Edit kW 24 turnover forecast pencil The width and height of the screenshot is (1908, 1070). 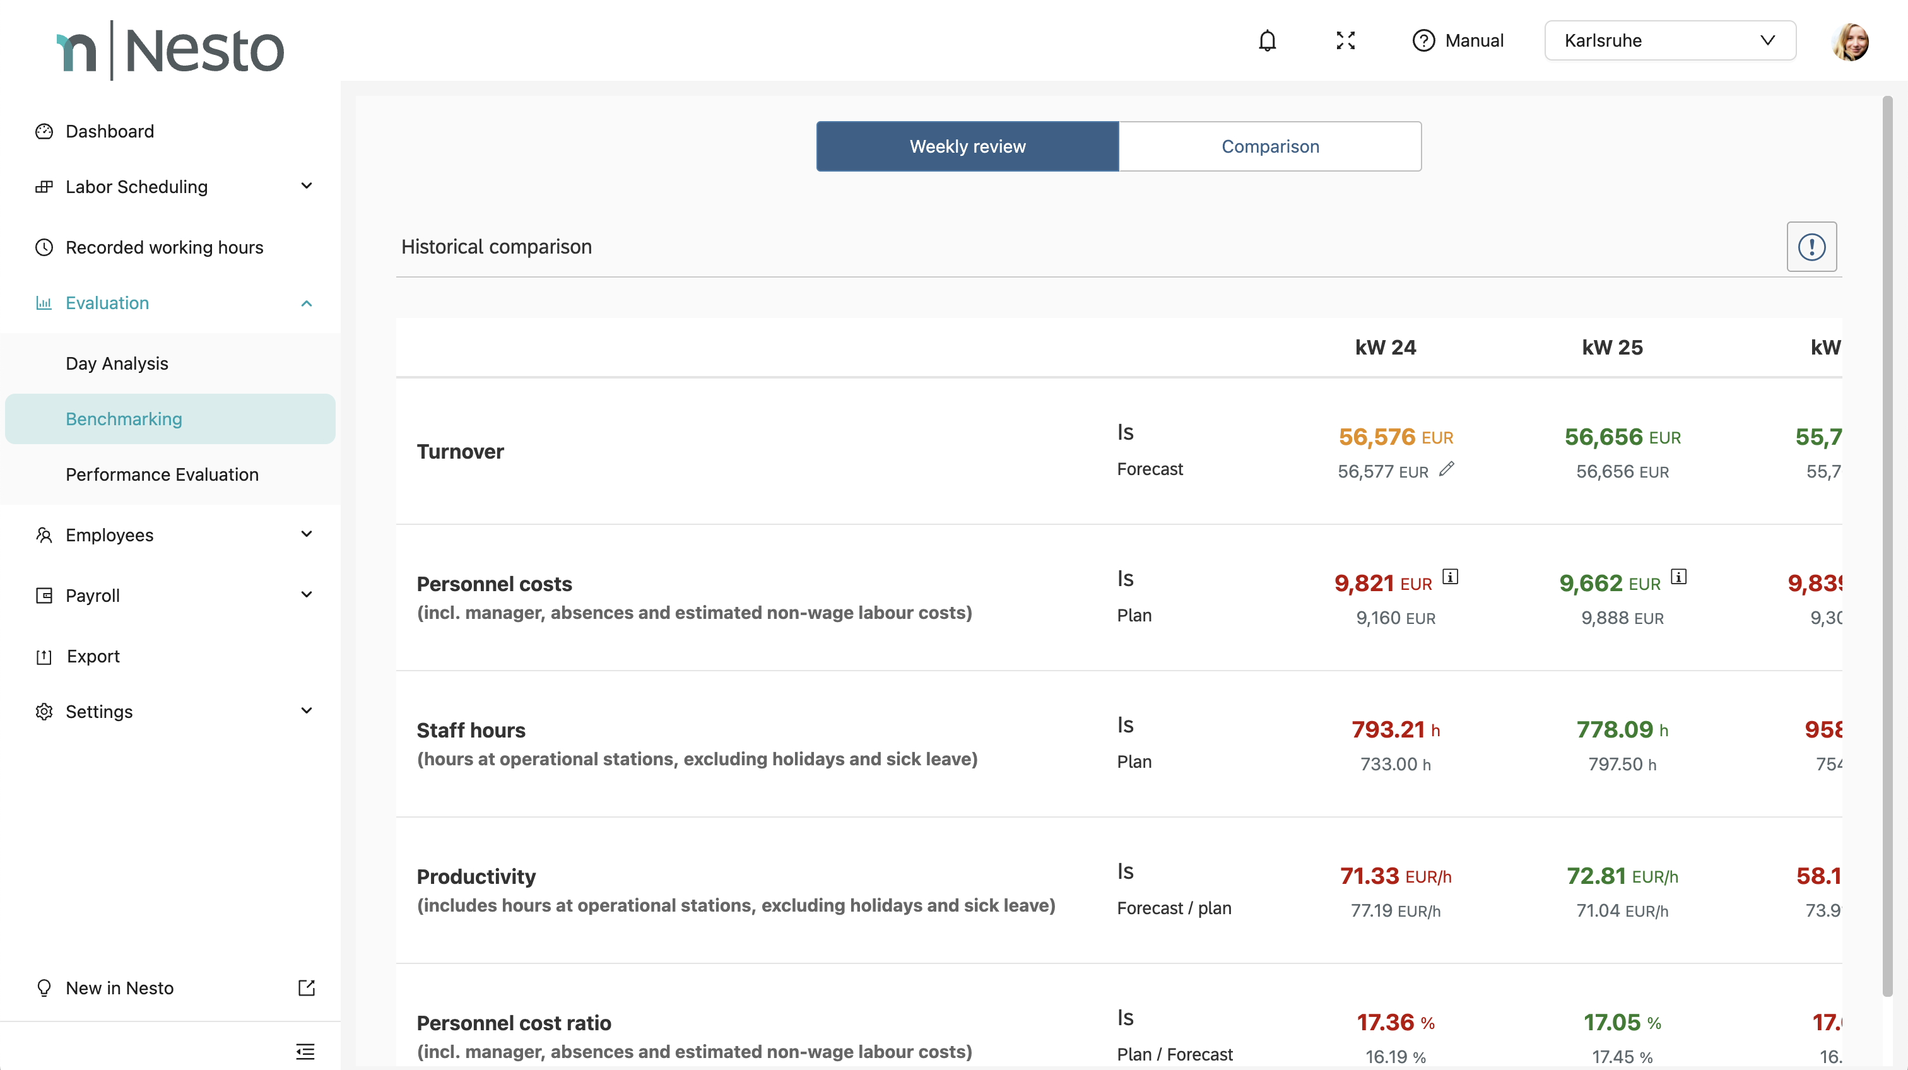1447,469
